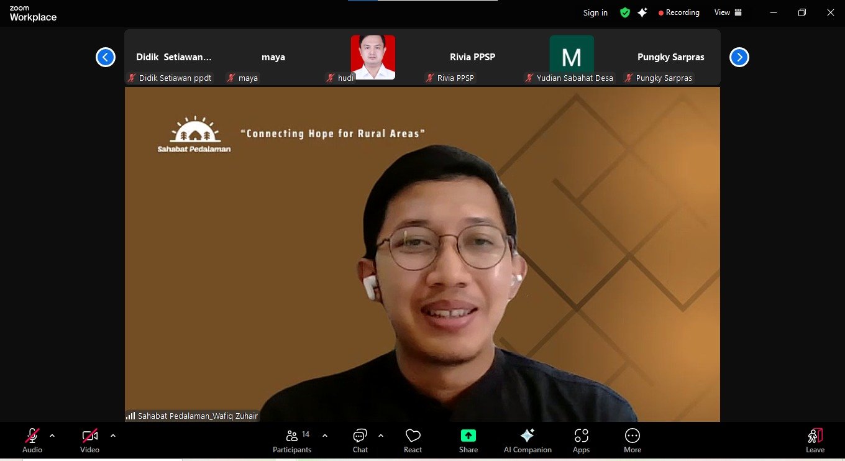Click muted mic icon beside maya label
This screenshot has width=845, height=461.
pos(231,78)
